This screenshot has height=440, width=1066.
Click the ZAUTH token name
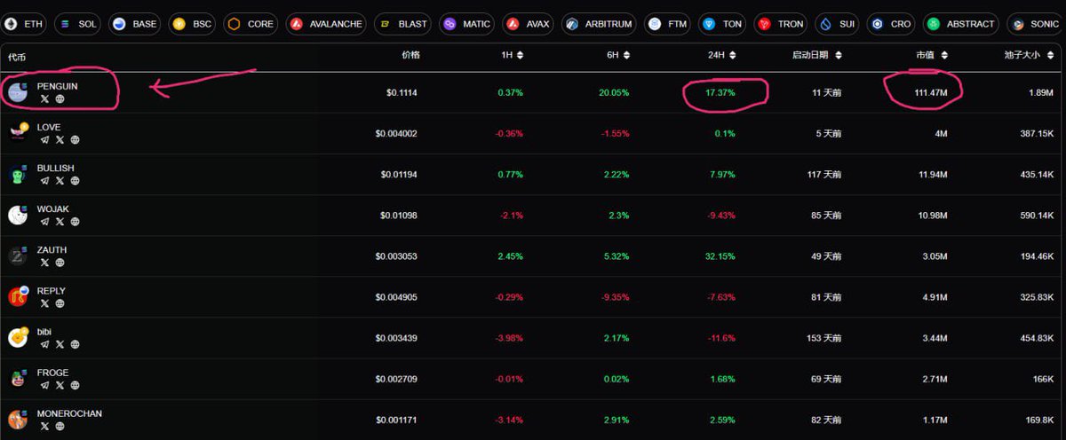tap(52, 250)
